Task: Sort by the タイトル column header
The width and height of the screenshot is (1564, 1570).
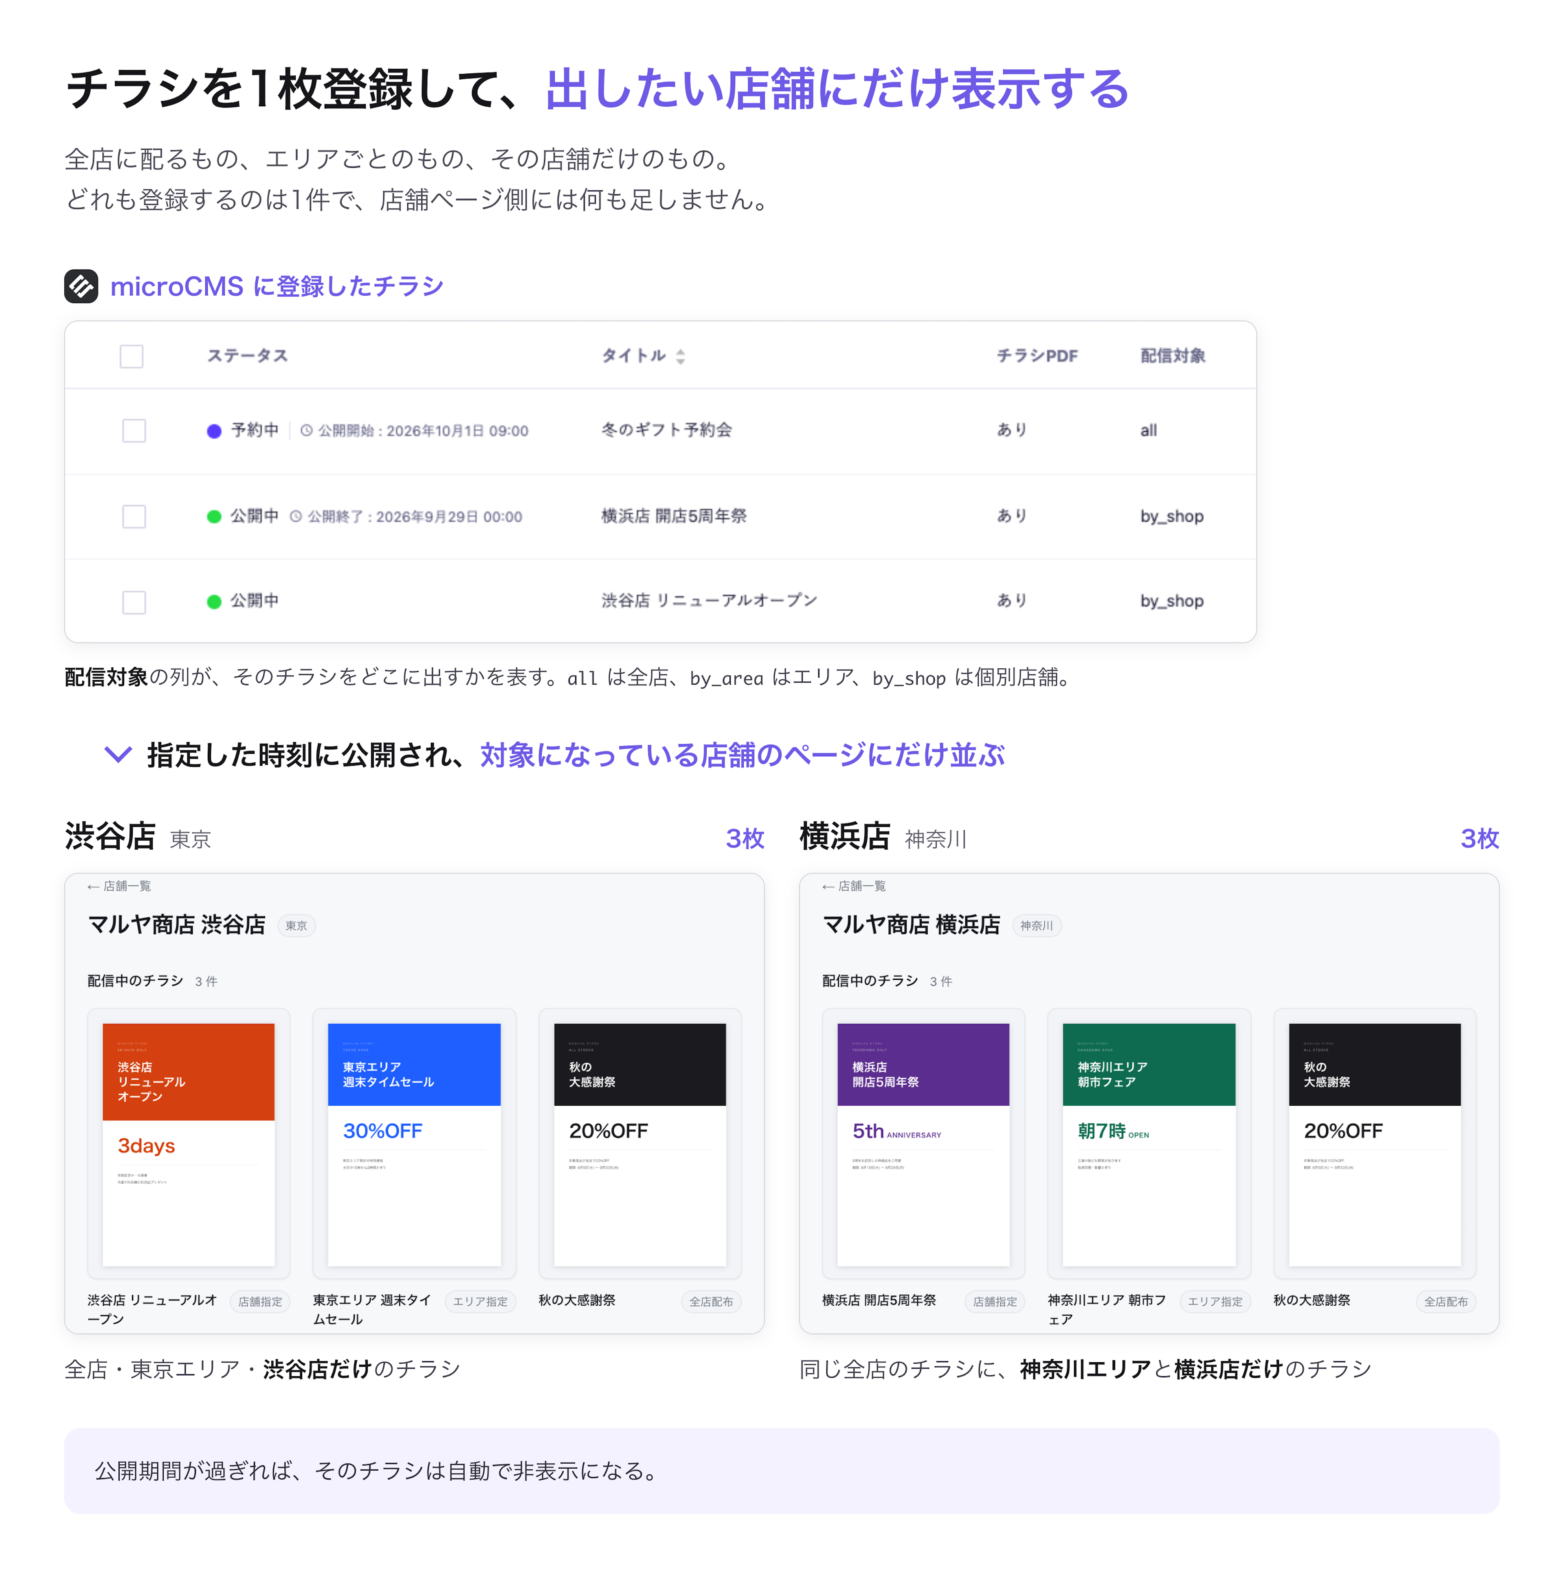Action: [633, 356]
